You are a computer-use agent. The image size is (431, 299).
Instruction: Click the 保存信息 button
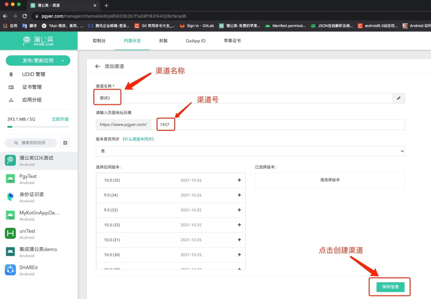[x=390, y=287]
